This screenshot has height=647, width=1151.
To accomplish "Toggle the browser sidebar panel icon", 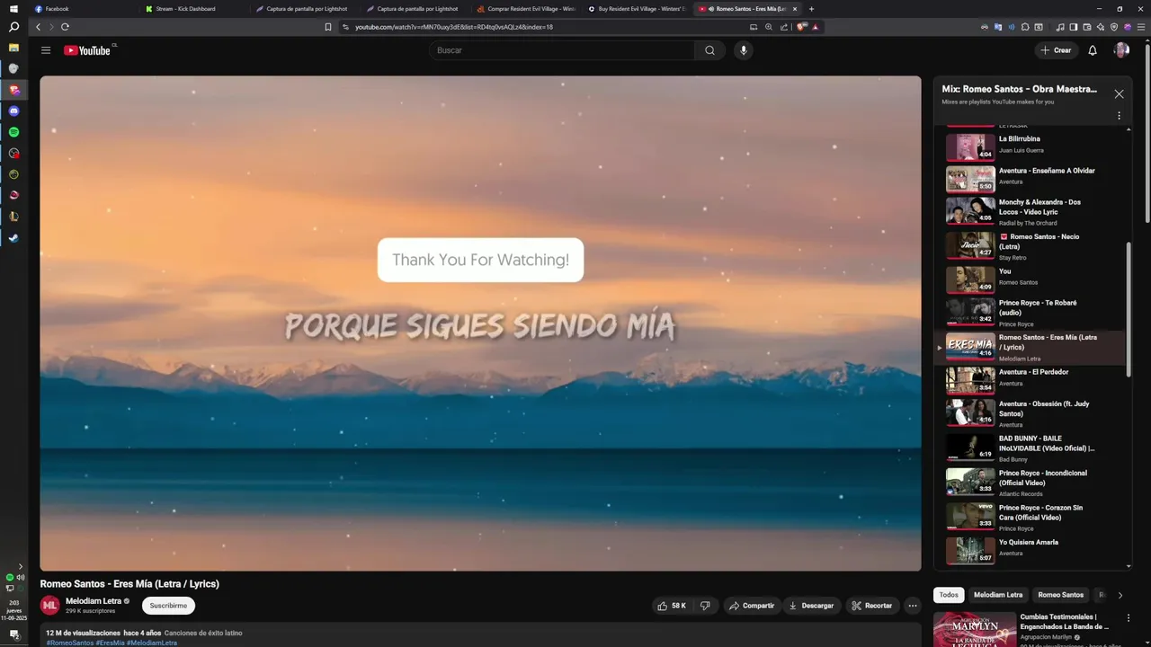I will tap(1074, 27).
